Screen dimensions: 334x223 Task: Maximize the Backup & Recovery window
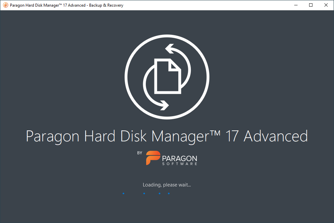point(311,5)
